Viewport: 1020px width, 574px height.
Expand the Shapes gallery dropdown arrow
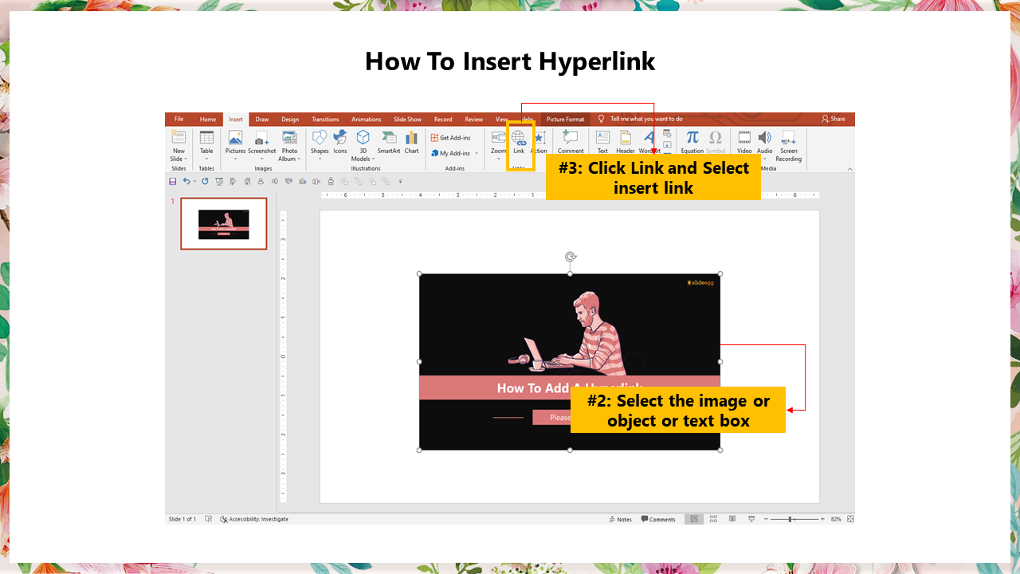[x=320, y=159]
